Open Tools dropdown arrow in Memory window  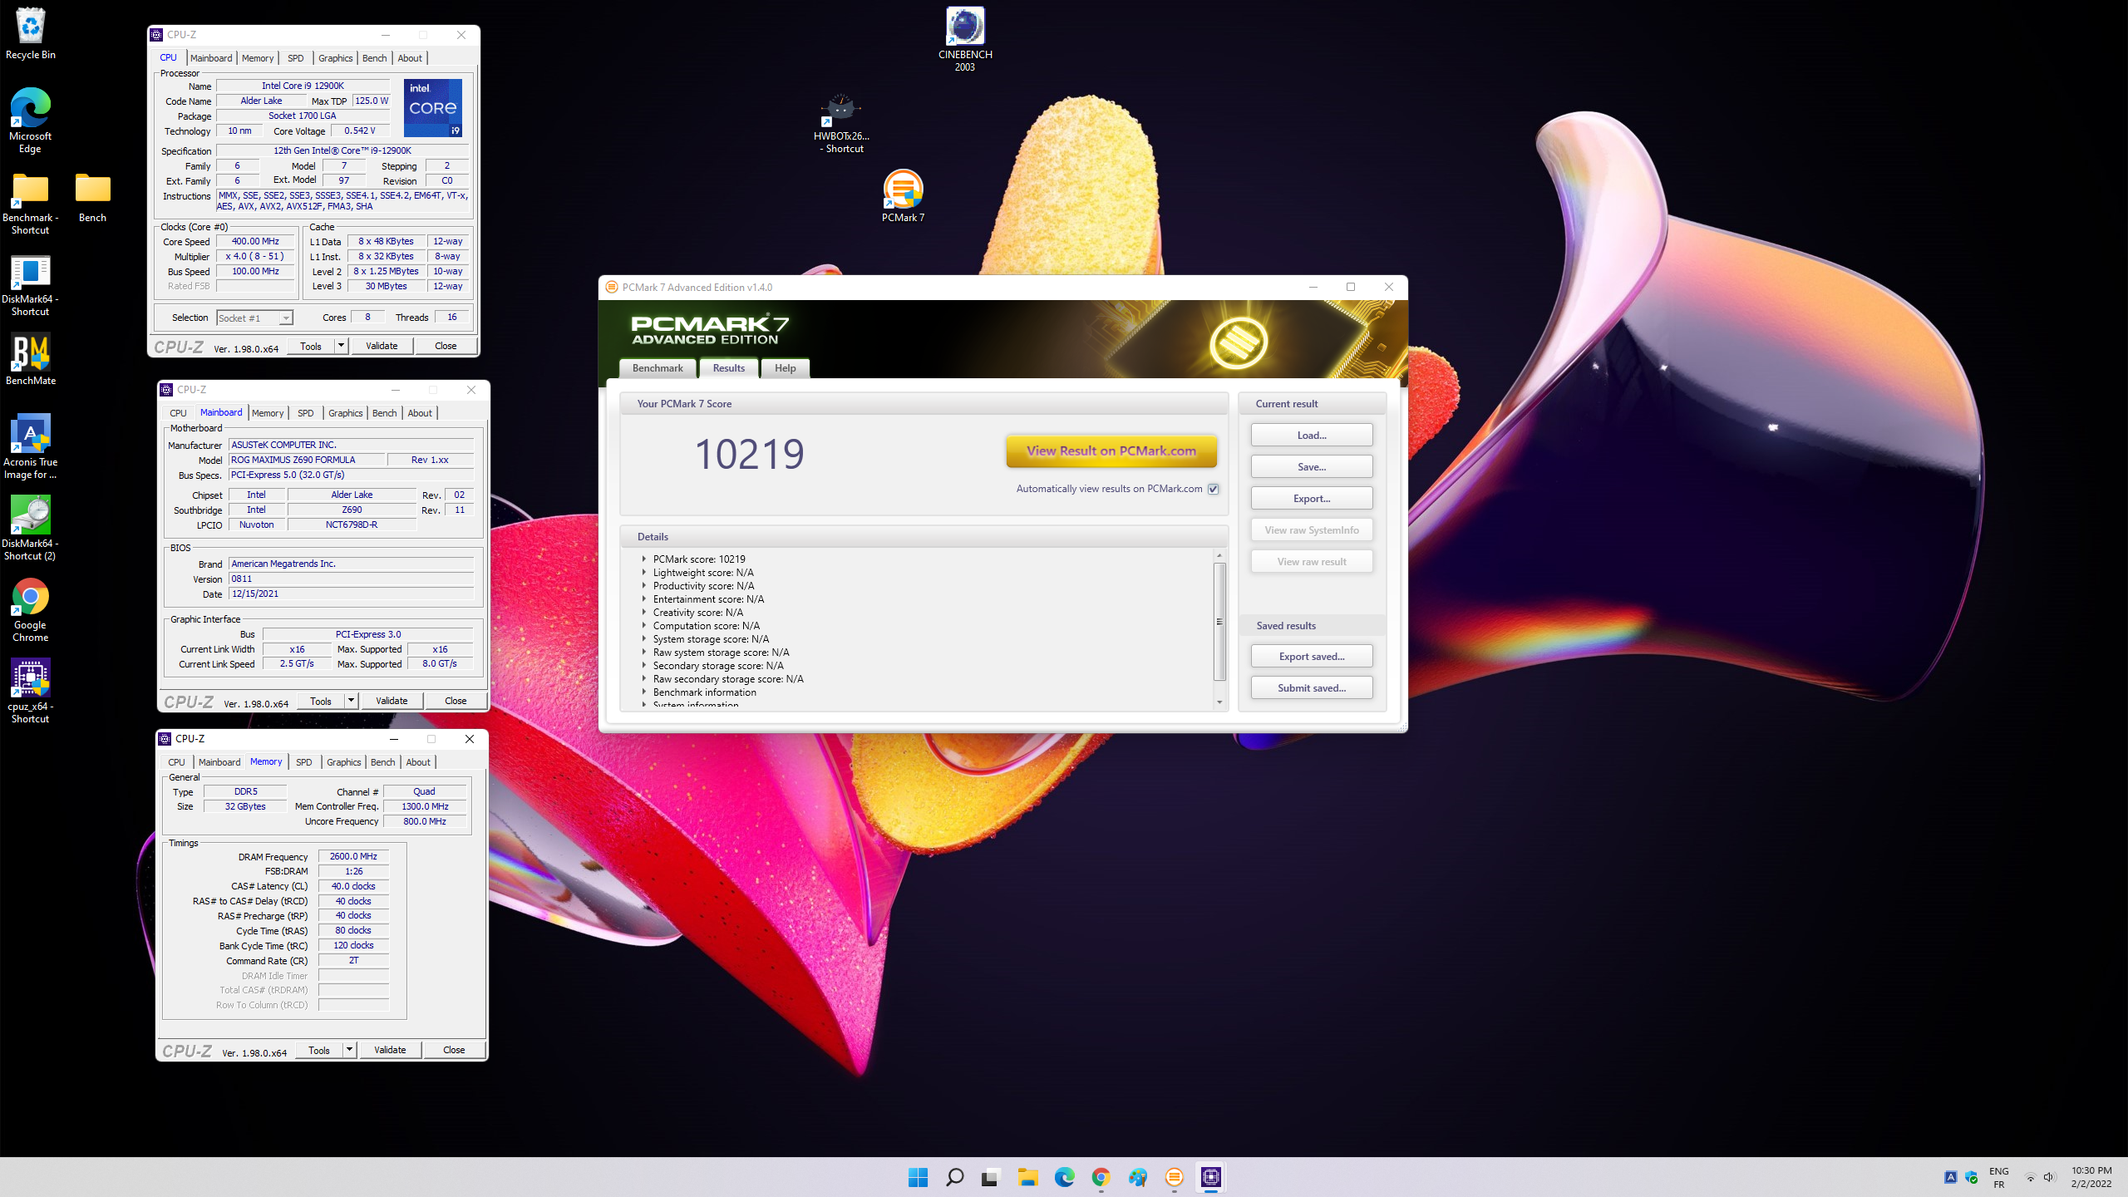point(349,1050)
